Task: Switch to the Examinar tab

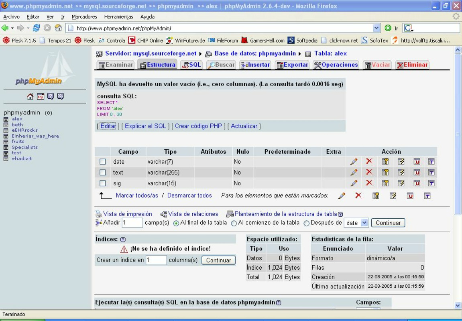Action: pyautogui.click(x=116, y=65)
